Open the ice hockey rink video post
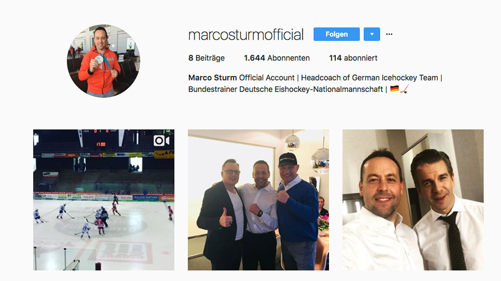501x281 pixels. (104, 200)
